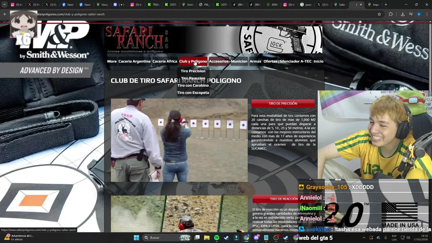This screenshot has height=243, width=432.
Task: Go back with the browser back arrow
Action: [x=5, y=14]
